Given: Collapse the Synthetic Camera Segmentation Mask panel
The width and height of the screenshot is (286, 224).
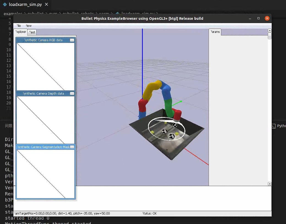Looking at the screenshot, I should click(72, 147).
